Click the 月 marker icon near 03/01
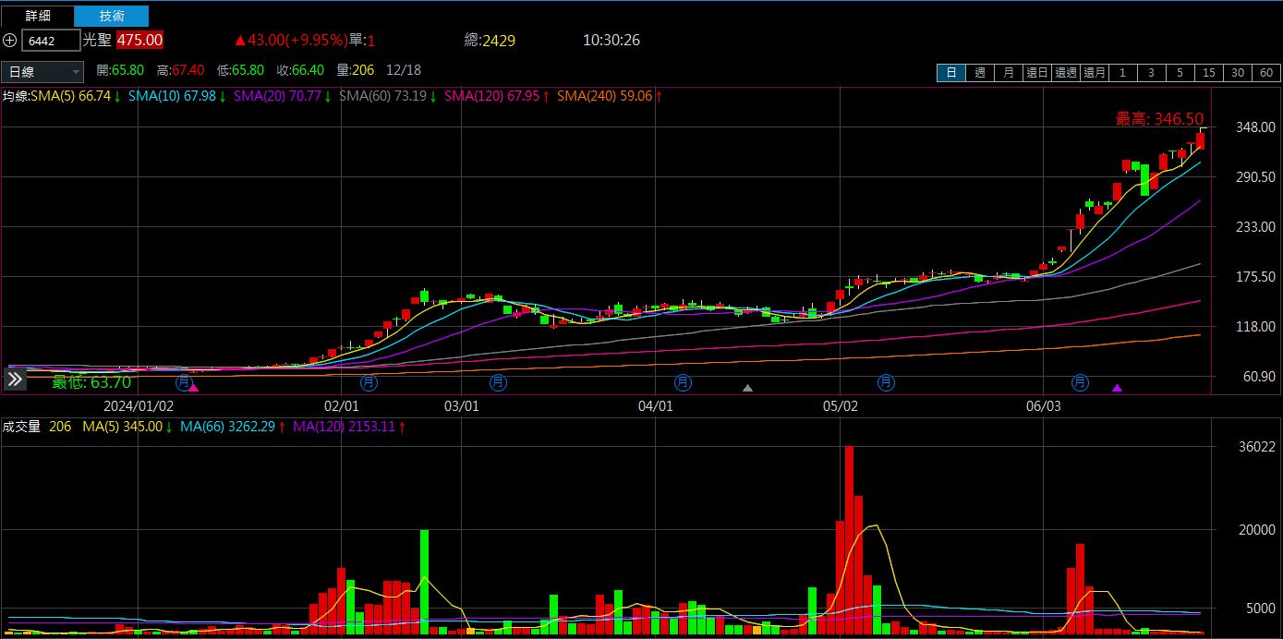1283x639 pixels. tap(498, 381)
